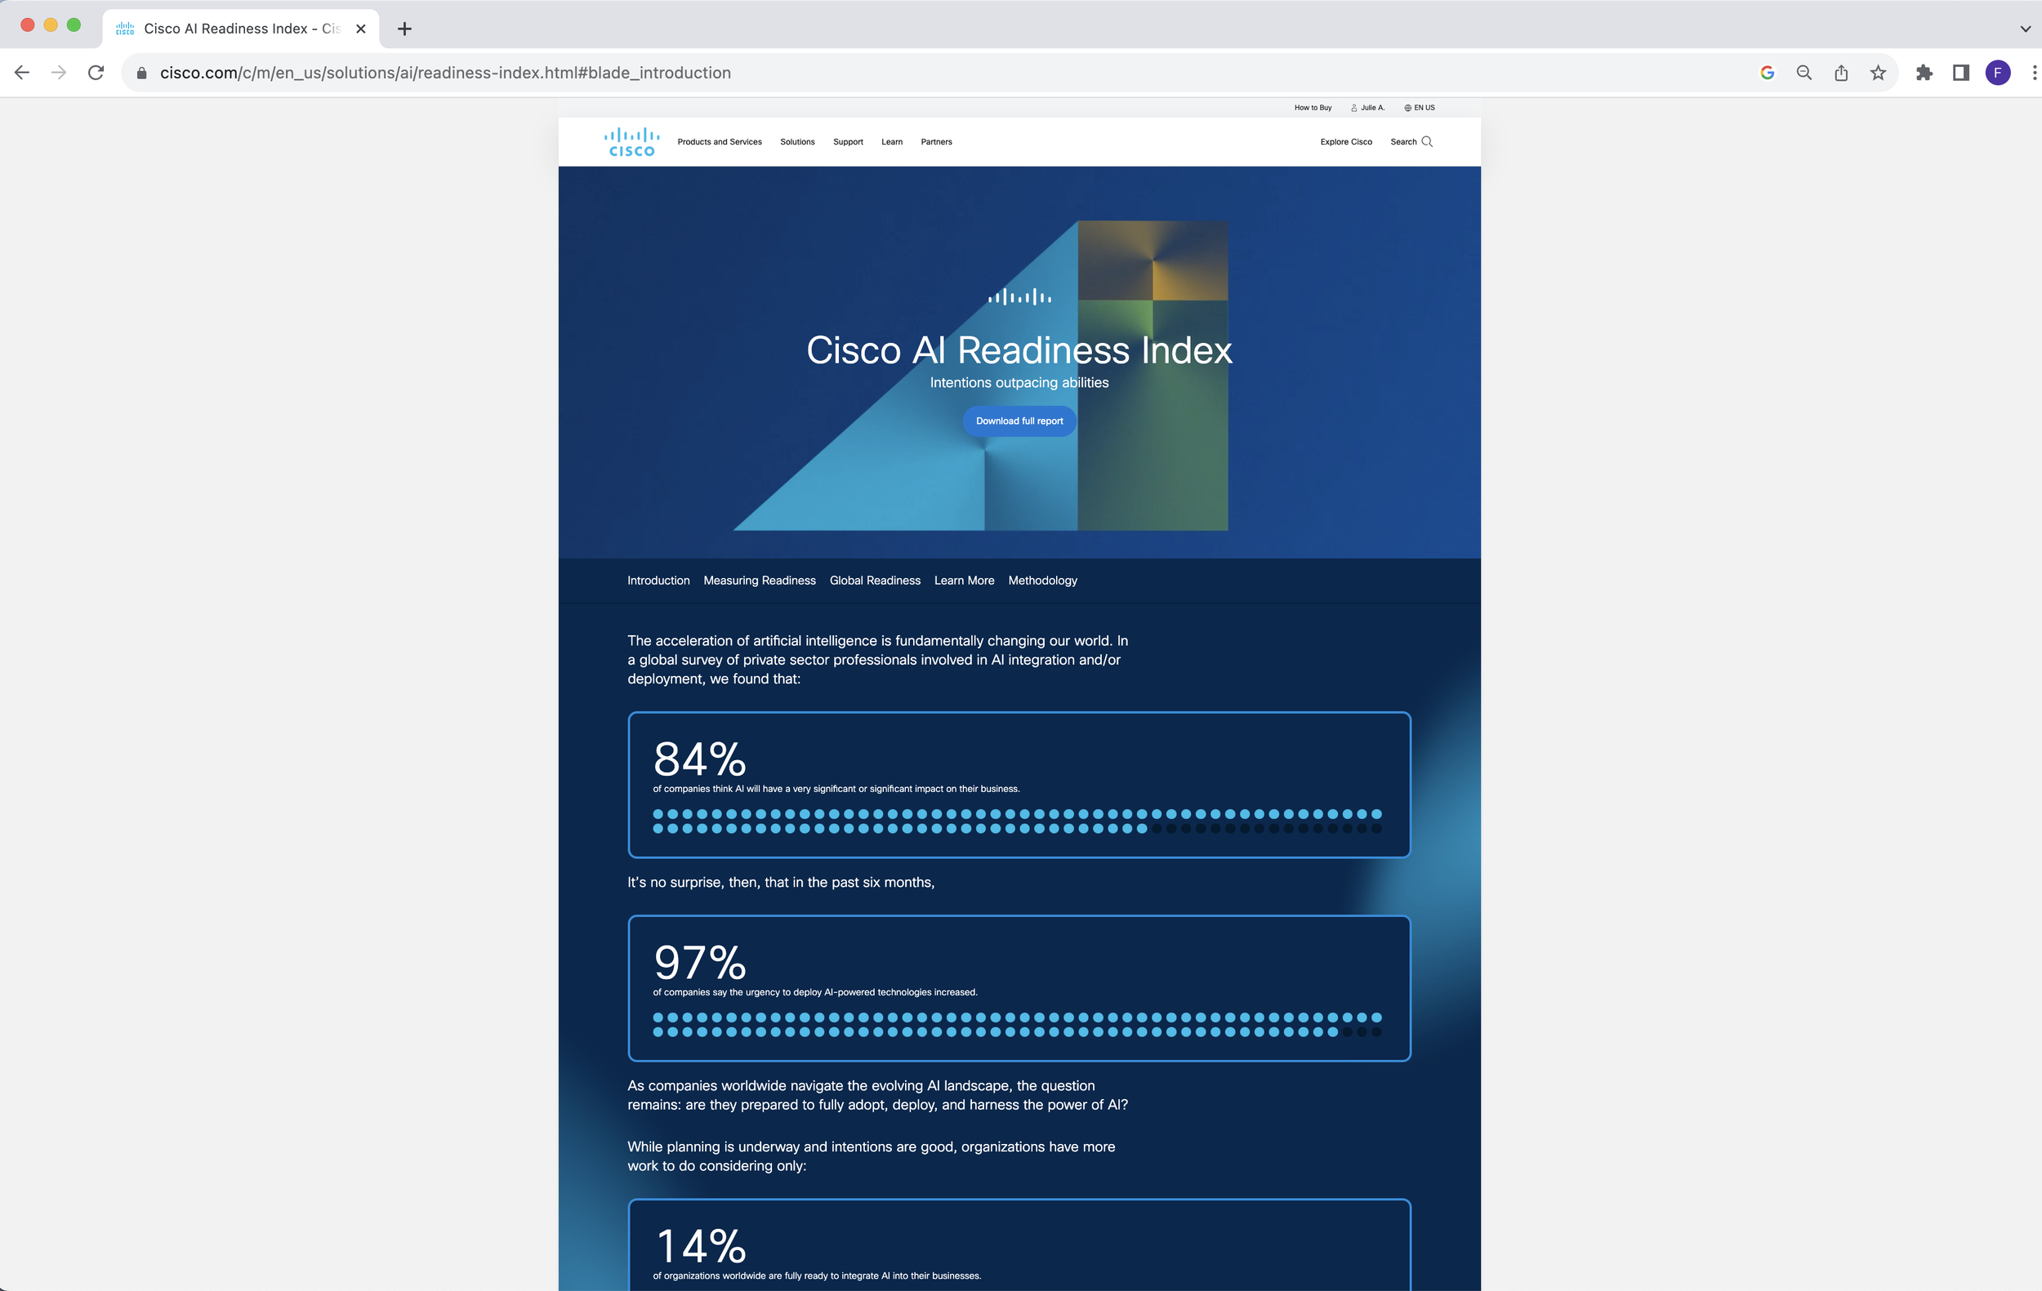Open the Google icon in address bar
This screenshot has height=1291, width=2042.
tap(1768, 73)
